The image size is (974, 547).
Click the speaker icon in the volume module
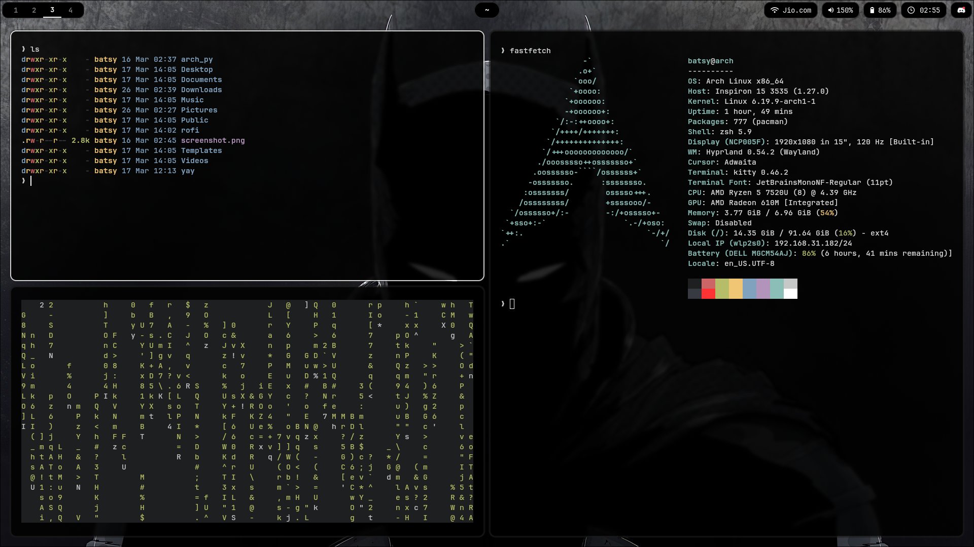click(831, 10)
